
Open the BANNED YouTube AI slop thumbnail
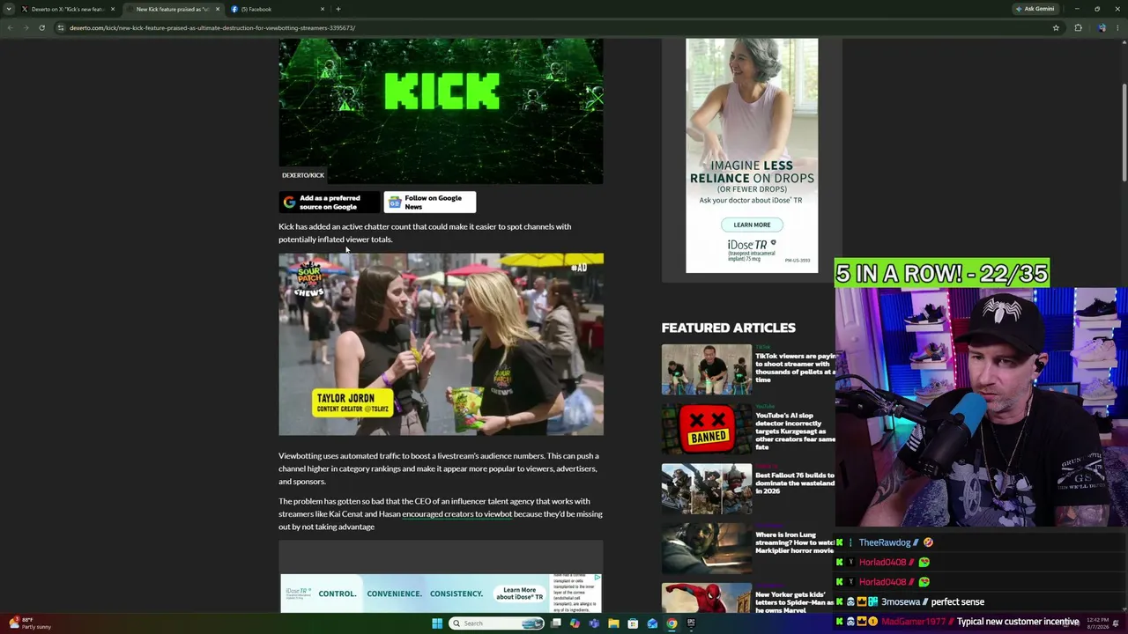click(707, 428)
